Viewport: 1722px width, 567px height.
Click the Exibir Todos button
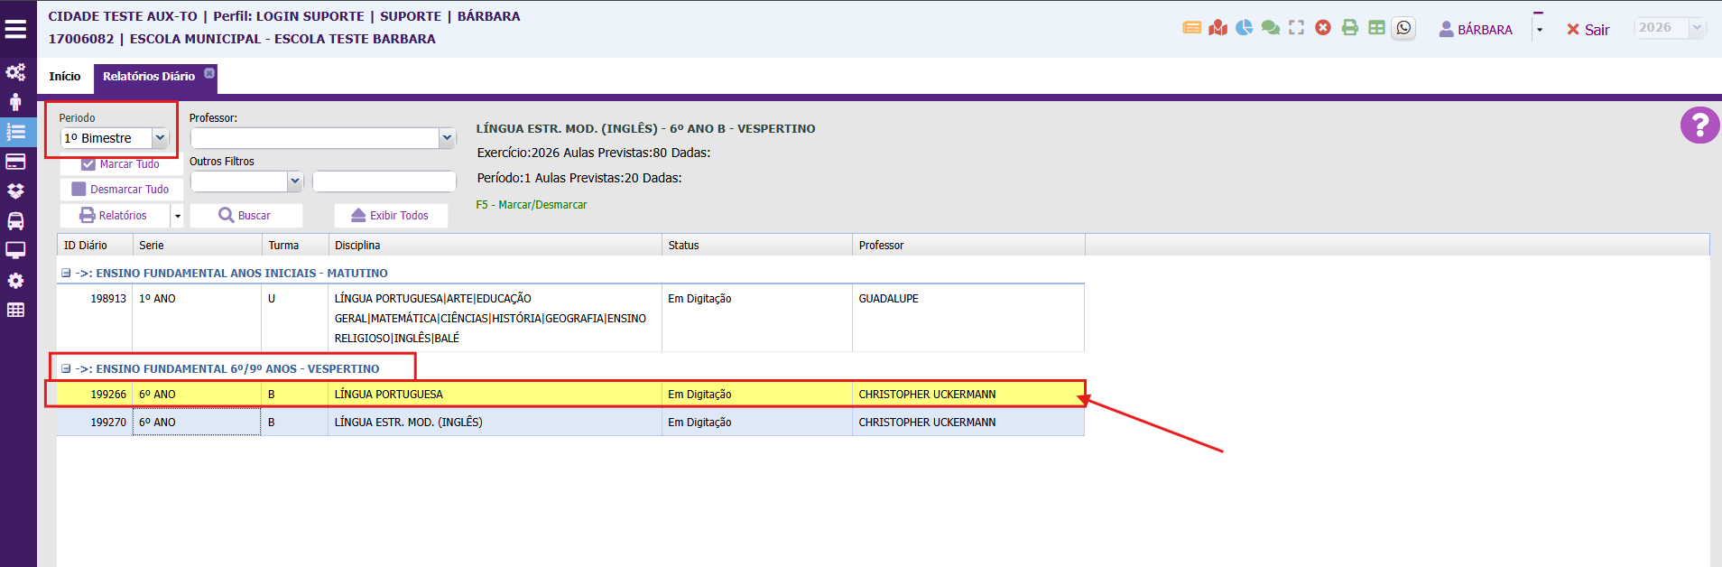pos(390,216)
